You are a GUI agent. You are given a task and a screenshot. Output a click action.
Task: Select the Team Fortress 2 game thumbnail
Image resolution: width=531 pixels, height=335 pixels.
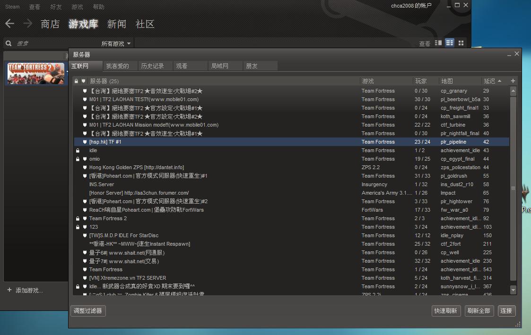pyautogui.click(x=36, y=73)
